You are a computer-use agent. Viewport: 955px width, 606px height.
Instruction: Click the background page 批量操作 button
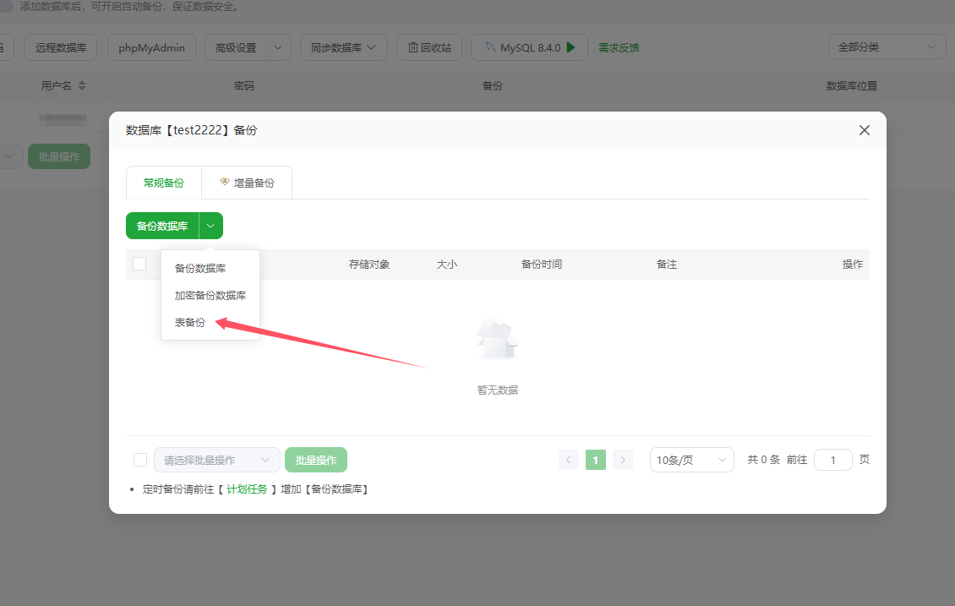click(59, 156)
